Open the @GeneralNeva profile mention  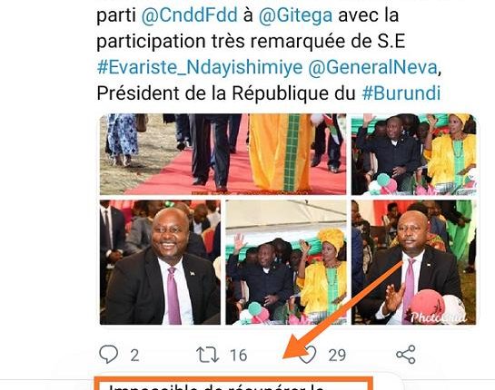372,67
